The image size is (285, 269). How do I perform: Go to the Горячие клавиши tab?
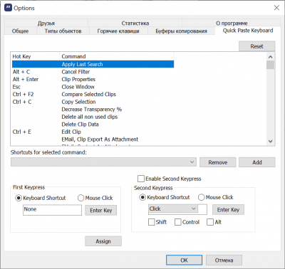pos(118,31)
